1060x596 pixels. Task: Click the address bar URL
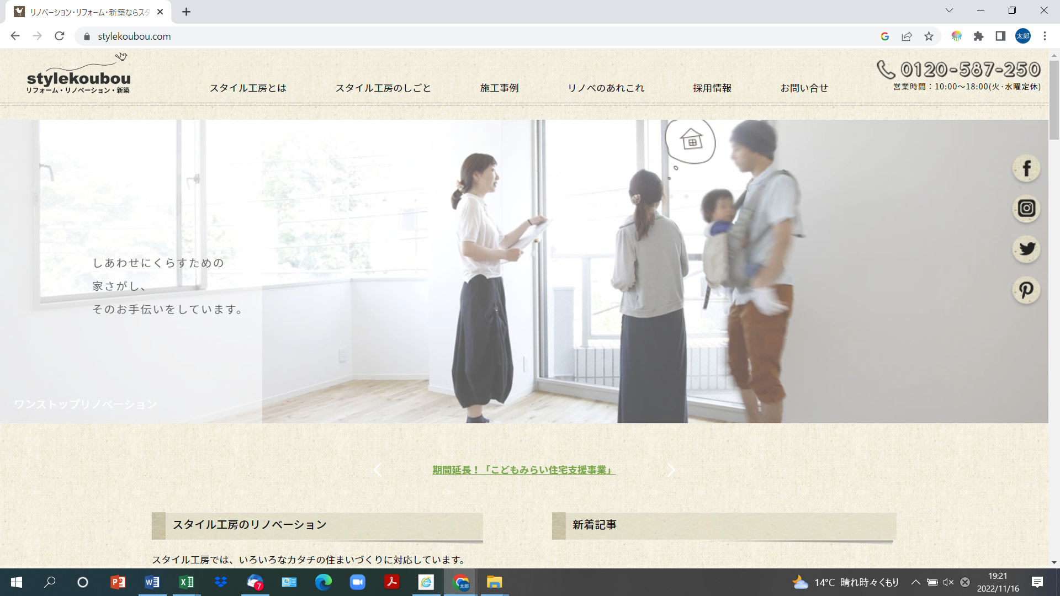pos(134,36)
